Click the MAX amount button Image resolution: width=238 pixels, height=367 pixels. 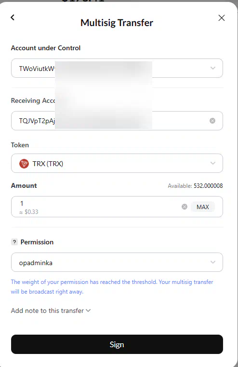[x=202, y=207]
